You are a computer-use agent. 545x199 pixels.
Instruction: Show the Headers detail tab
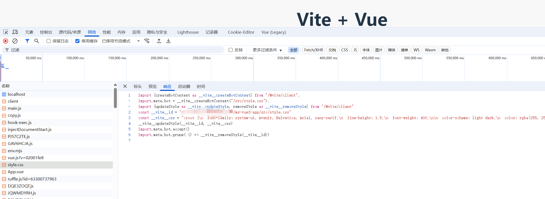[x=138, y=87]
